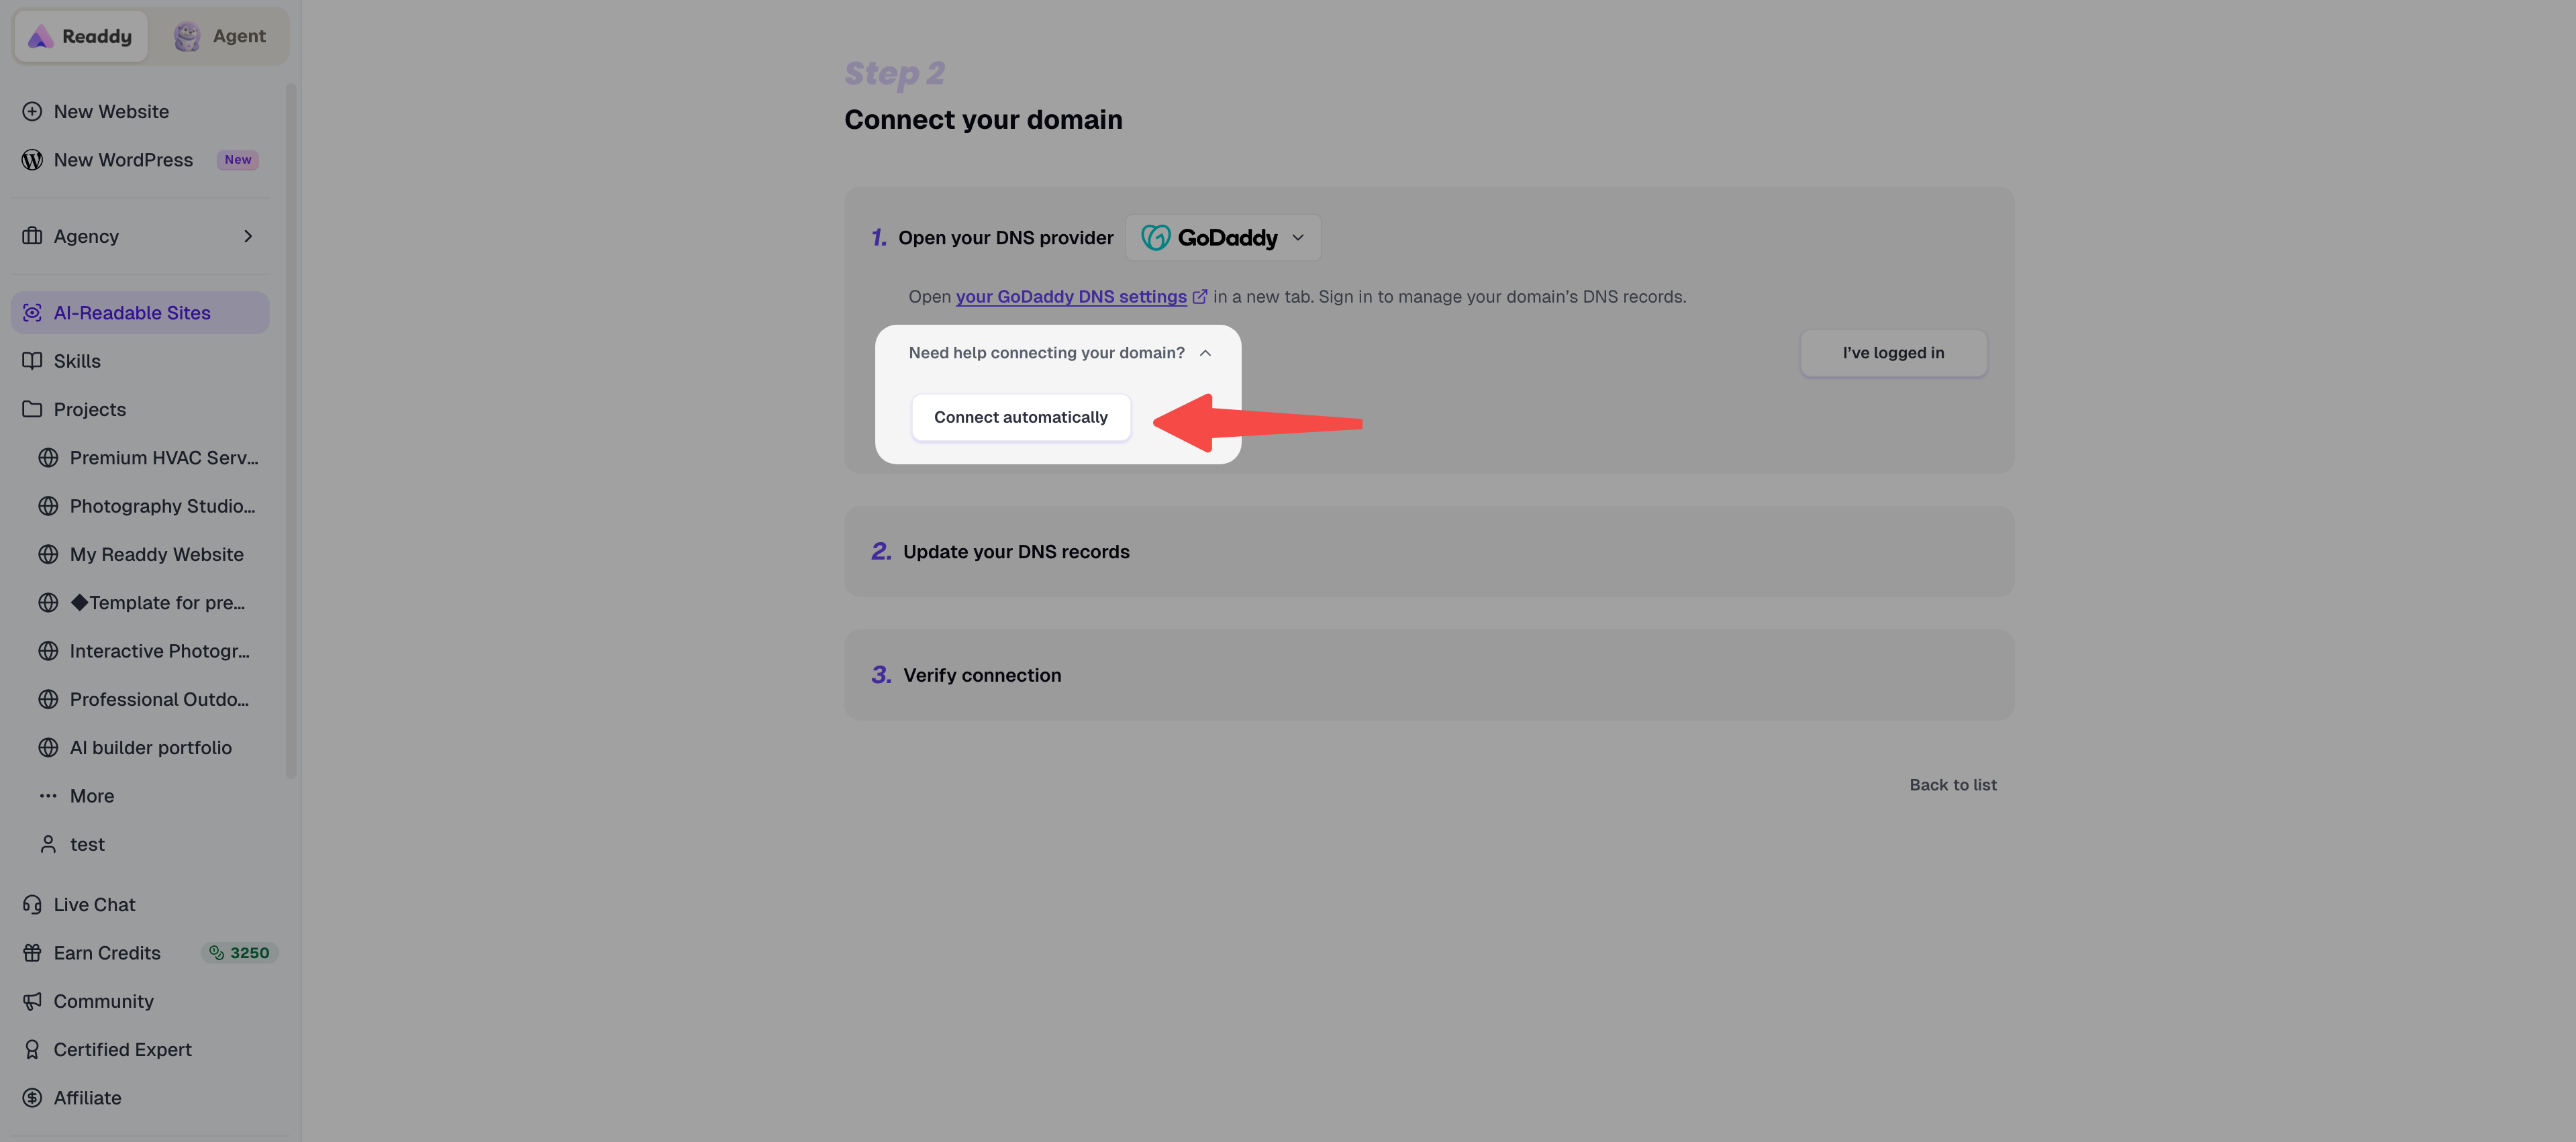Expand step 2 Update your DNS records
The image size is (2576, 1142).
[x=1429, y=552]
